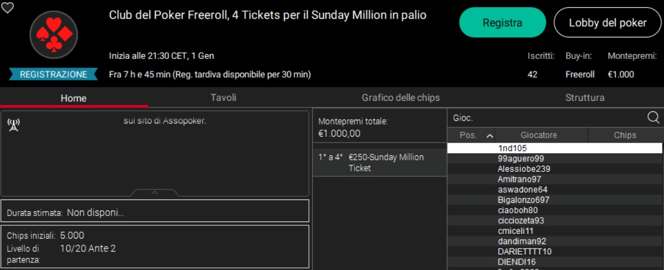664x270 pixels.
Task: Open Lobby del poker
Action: pyautogui.click(x=608, y=23)
